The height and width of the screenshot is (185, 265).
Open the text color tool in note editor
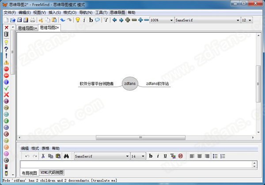(x=173, y=156)
